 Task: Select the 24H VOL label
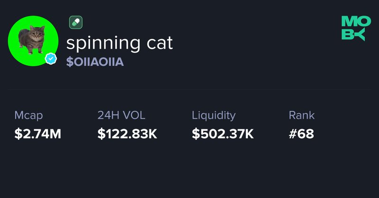click(121, 115)
